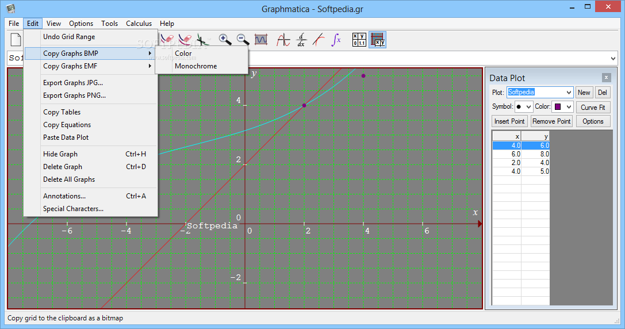
Task: Click the y column header
Action: [535, 136]
